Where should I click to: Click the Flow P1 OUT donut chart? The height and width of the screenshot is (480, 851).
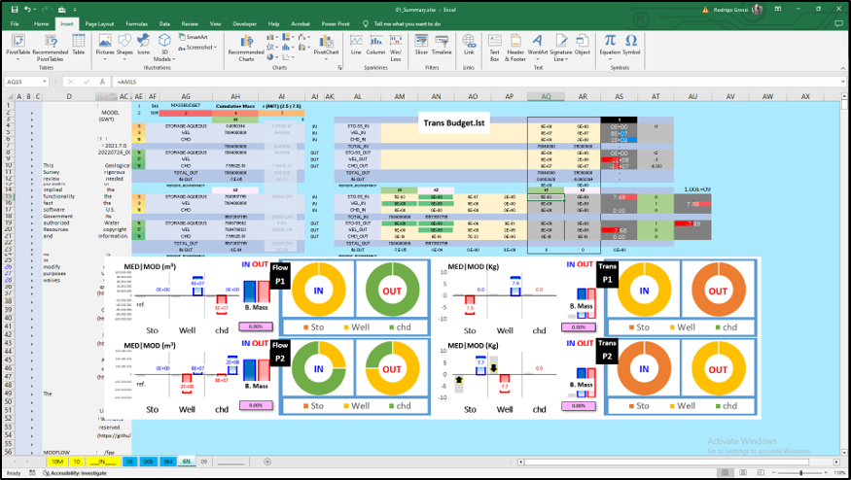392,291
